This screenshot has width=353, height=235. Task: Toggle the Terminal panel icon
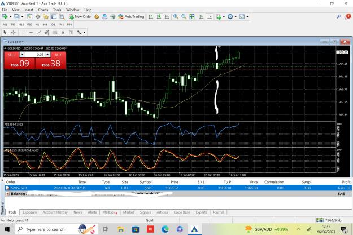click(54, 17)
